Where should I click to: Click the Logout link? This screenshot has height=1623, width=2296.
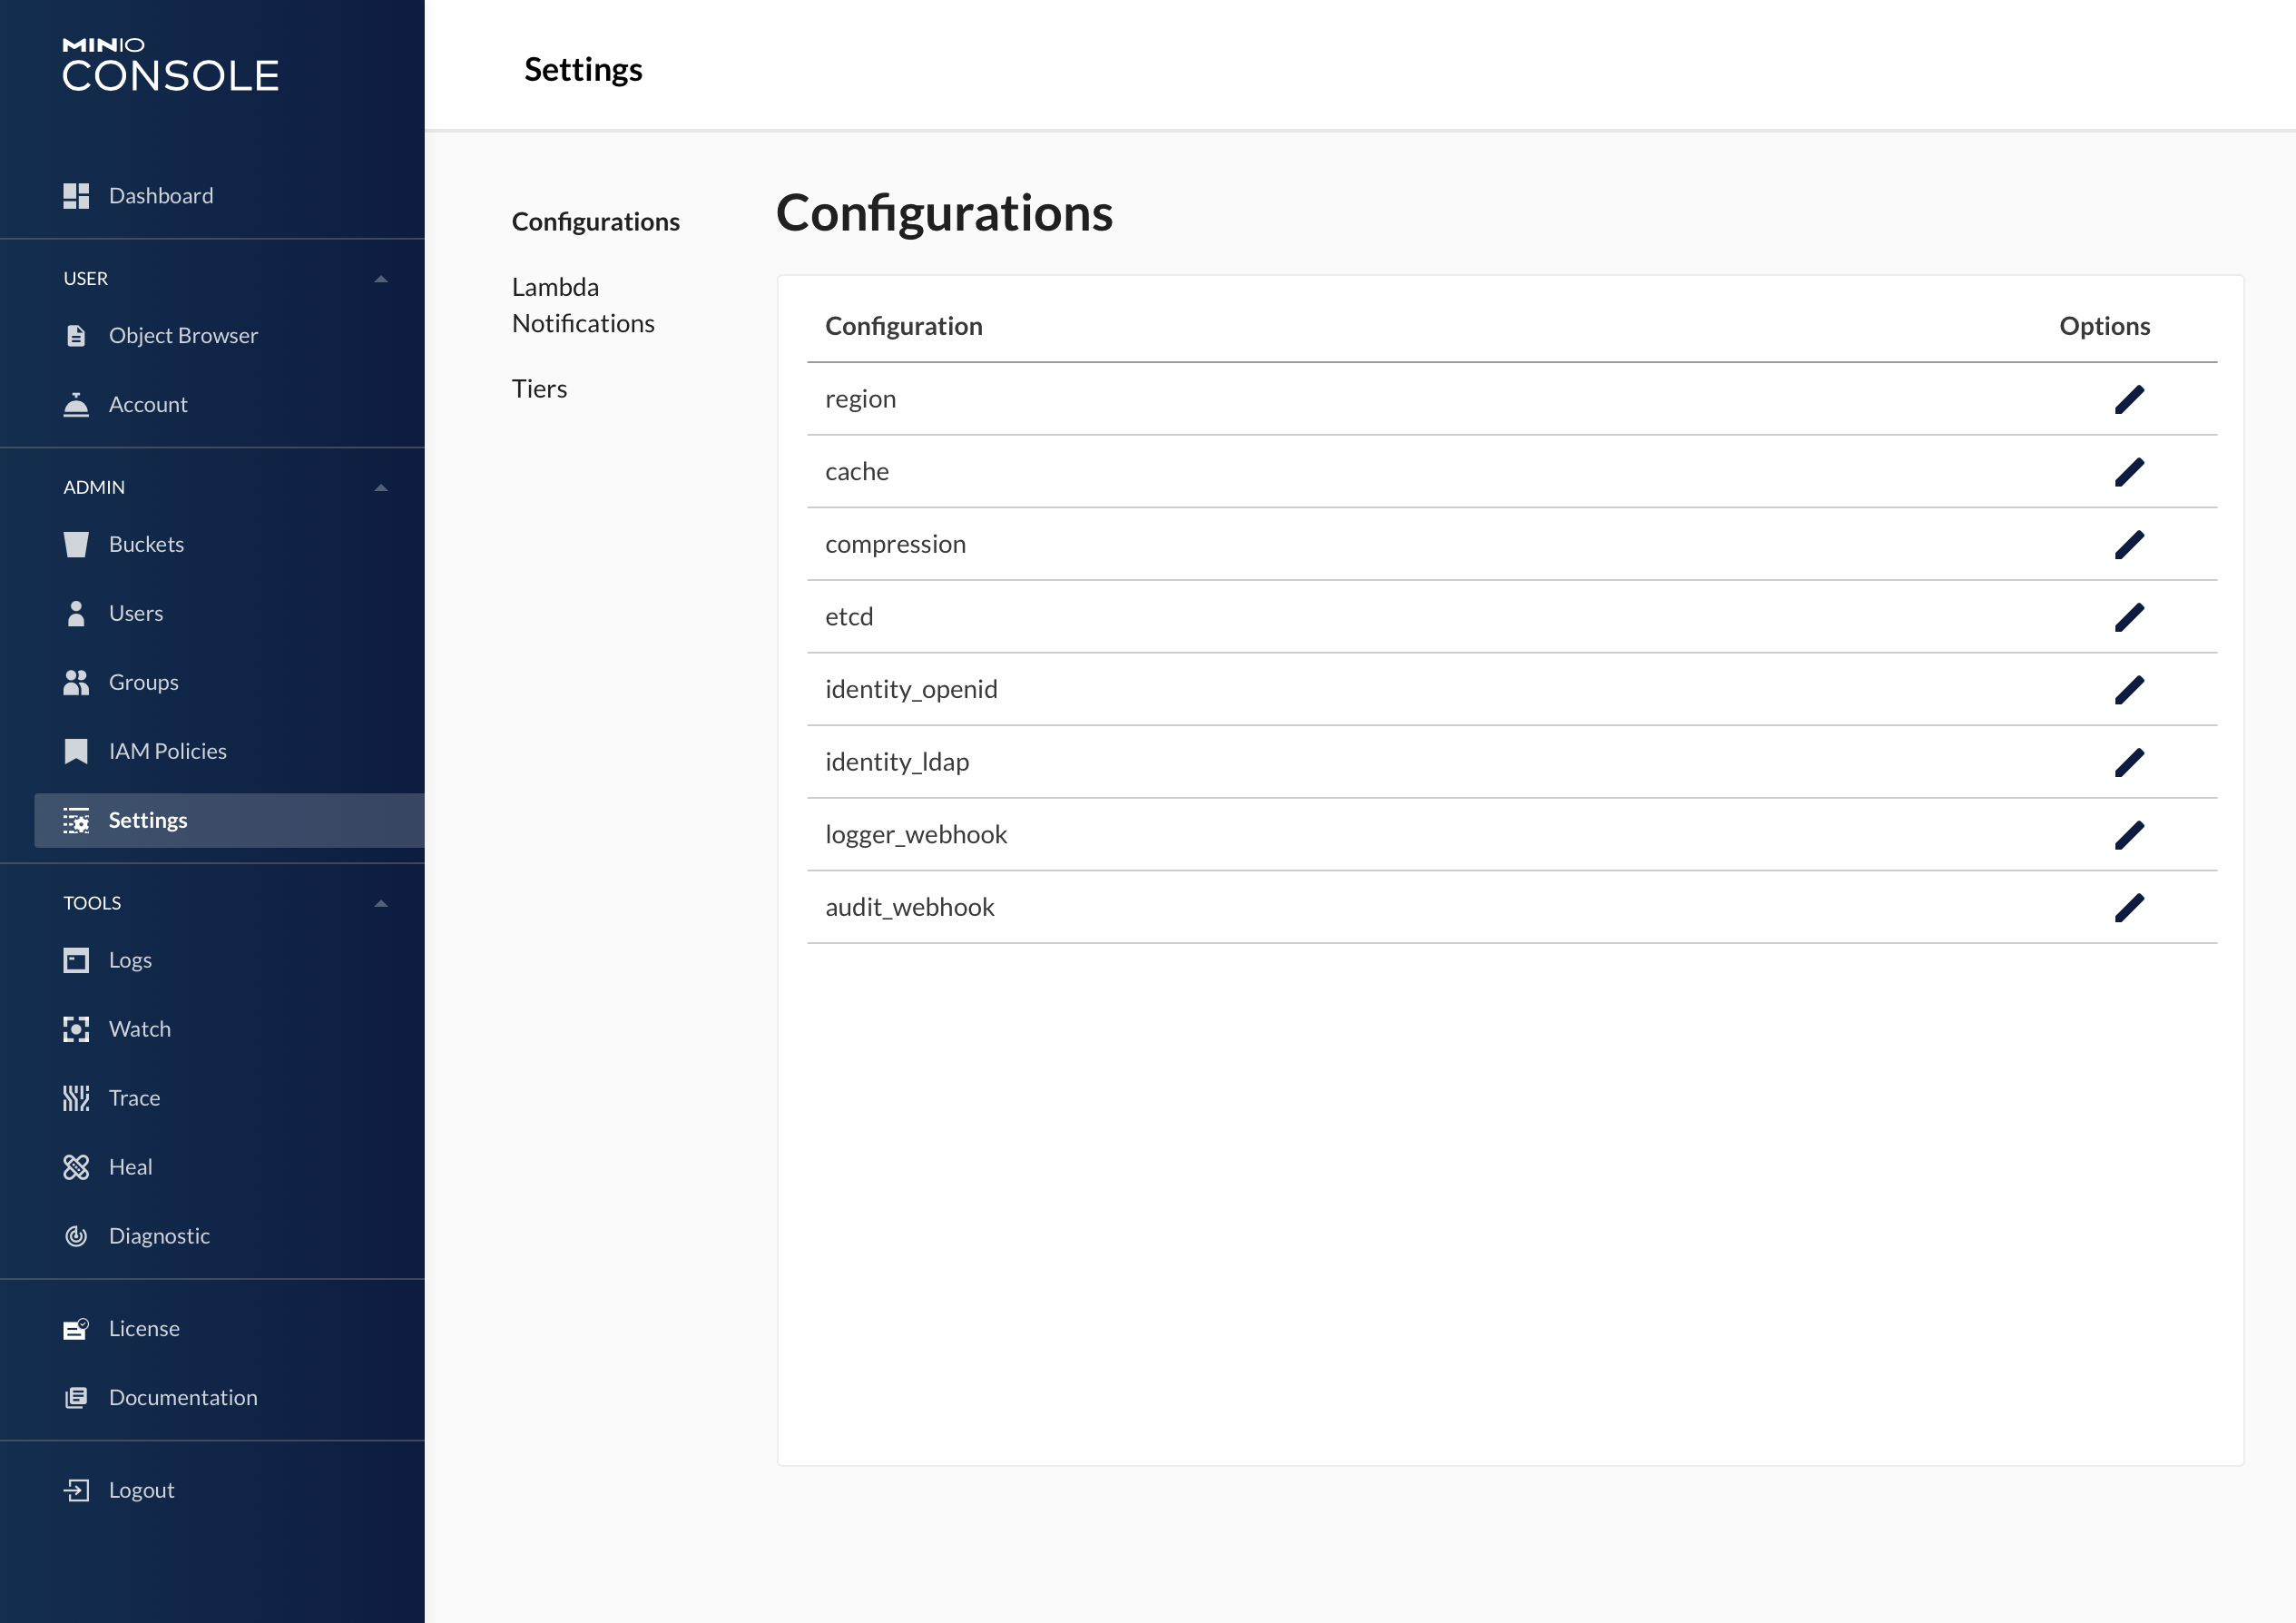click(x=140, y=1490)
